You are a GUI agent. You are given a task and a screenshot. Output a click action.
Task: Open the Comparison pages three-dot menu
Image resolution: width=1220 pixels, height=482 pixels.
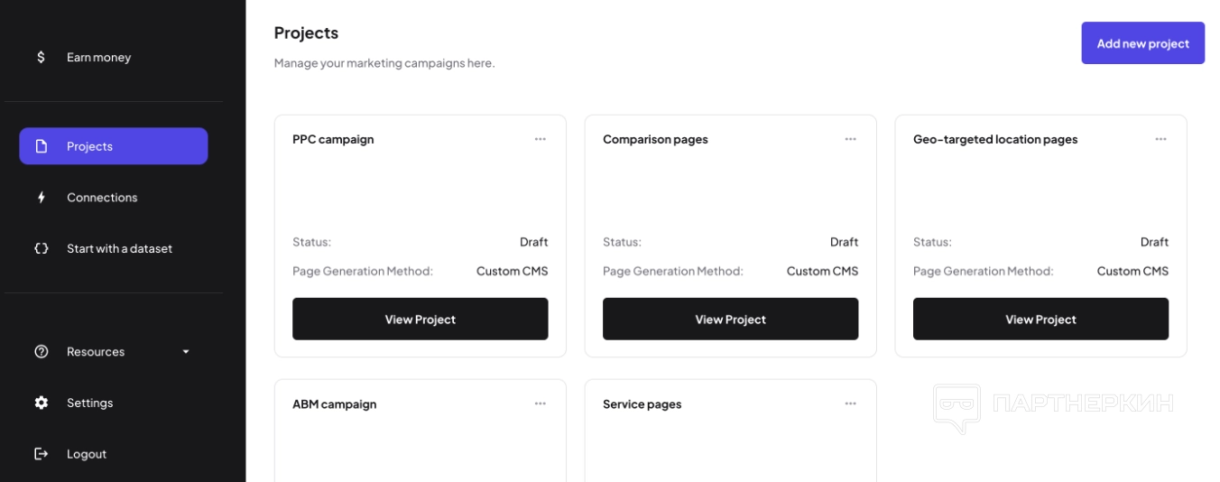pyautogui.click(x=850, y=139)
